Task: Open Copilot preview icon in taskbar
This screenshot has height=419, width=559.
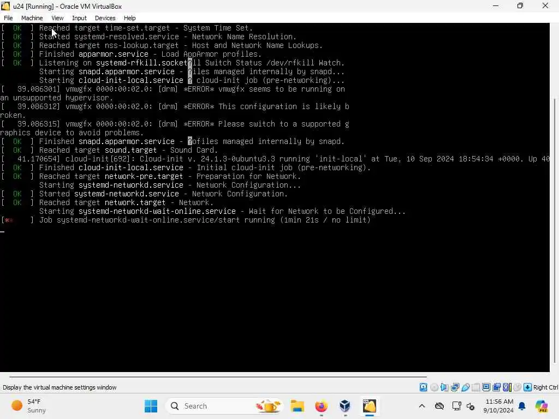Action: [x=542, y=406]
